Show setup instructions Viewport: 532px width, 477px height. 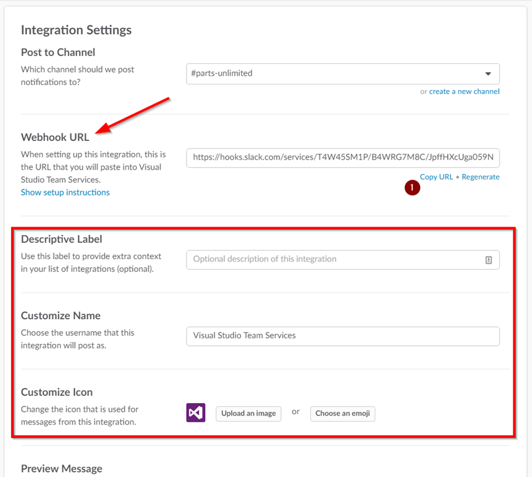65,192
